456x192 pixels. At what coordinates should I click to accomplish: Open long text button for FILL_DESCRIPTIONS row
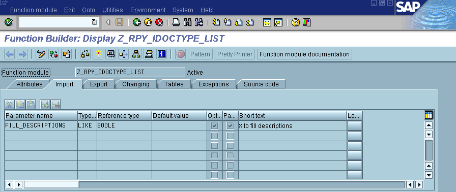(355, 126)
